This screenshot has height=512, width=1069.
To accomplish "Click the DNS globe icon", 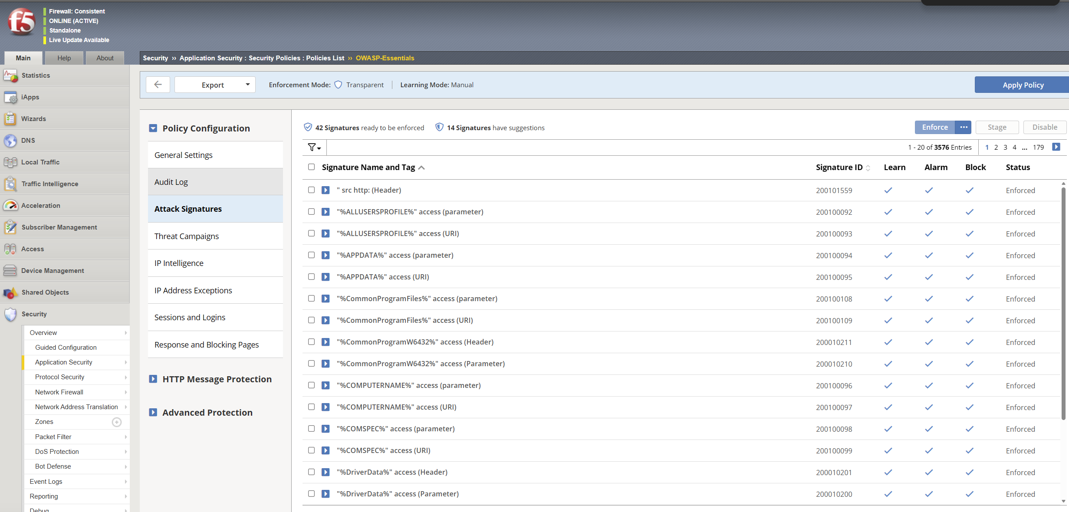I will (10, 141).
